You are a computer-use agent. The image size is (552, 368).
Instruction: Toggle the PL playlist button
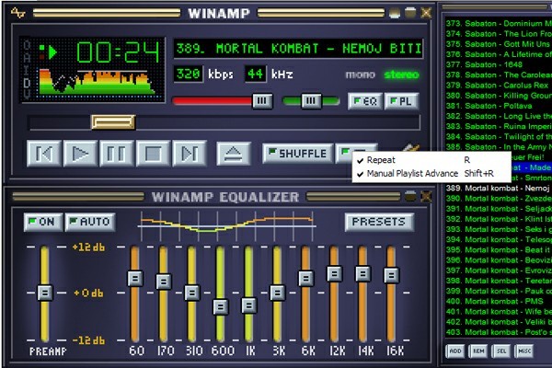pos(401,101)
